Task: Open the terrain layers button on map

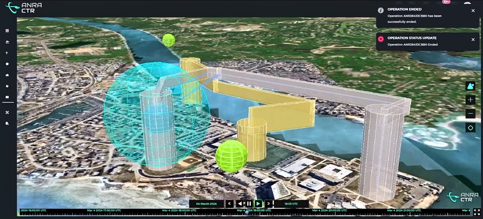Action: [470, 86]
